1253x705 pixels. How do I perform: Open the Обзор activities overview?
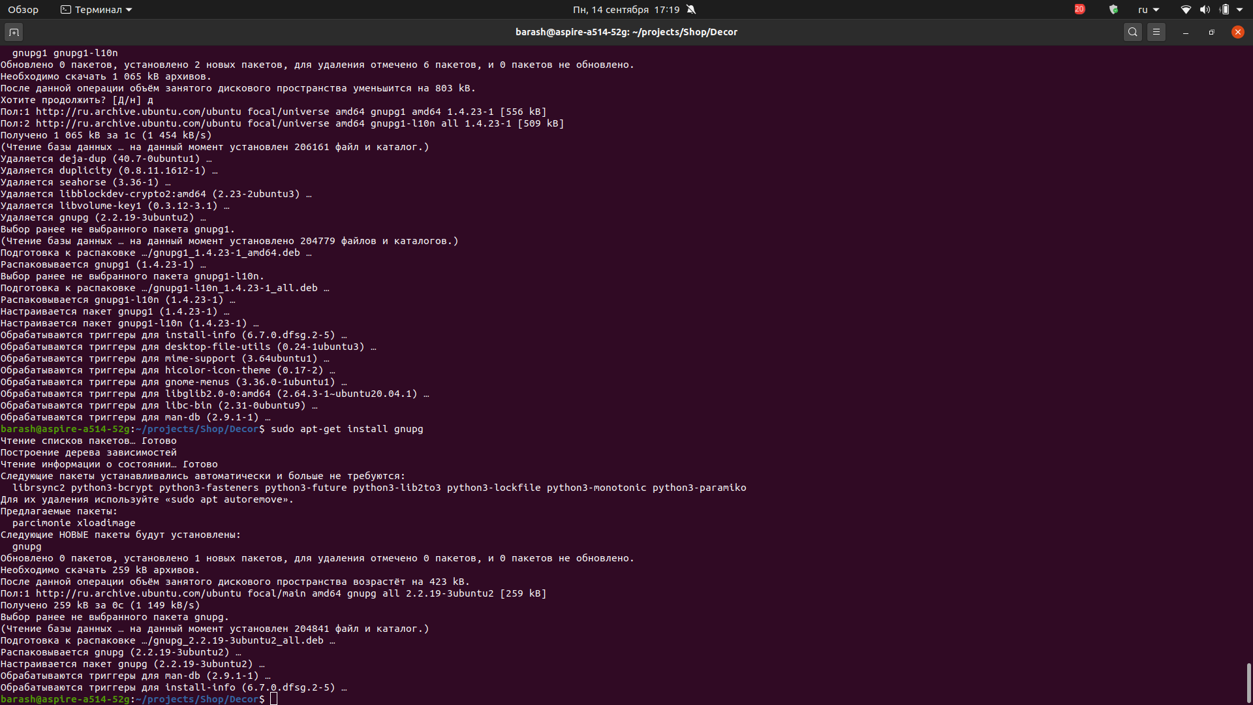pos(23,10)
